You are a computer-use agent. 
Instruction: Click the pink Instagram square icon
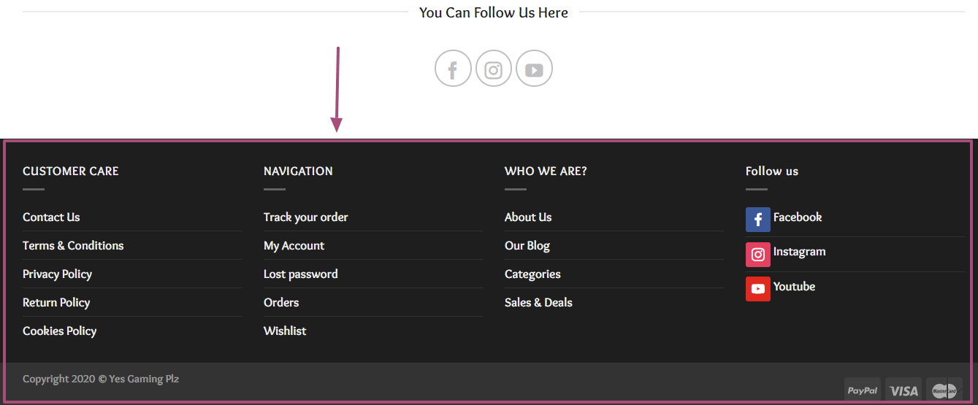(758, 255)
